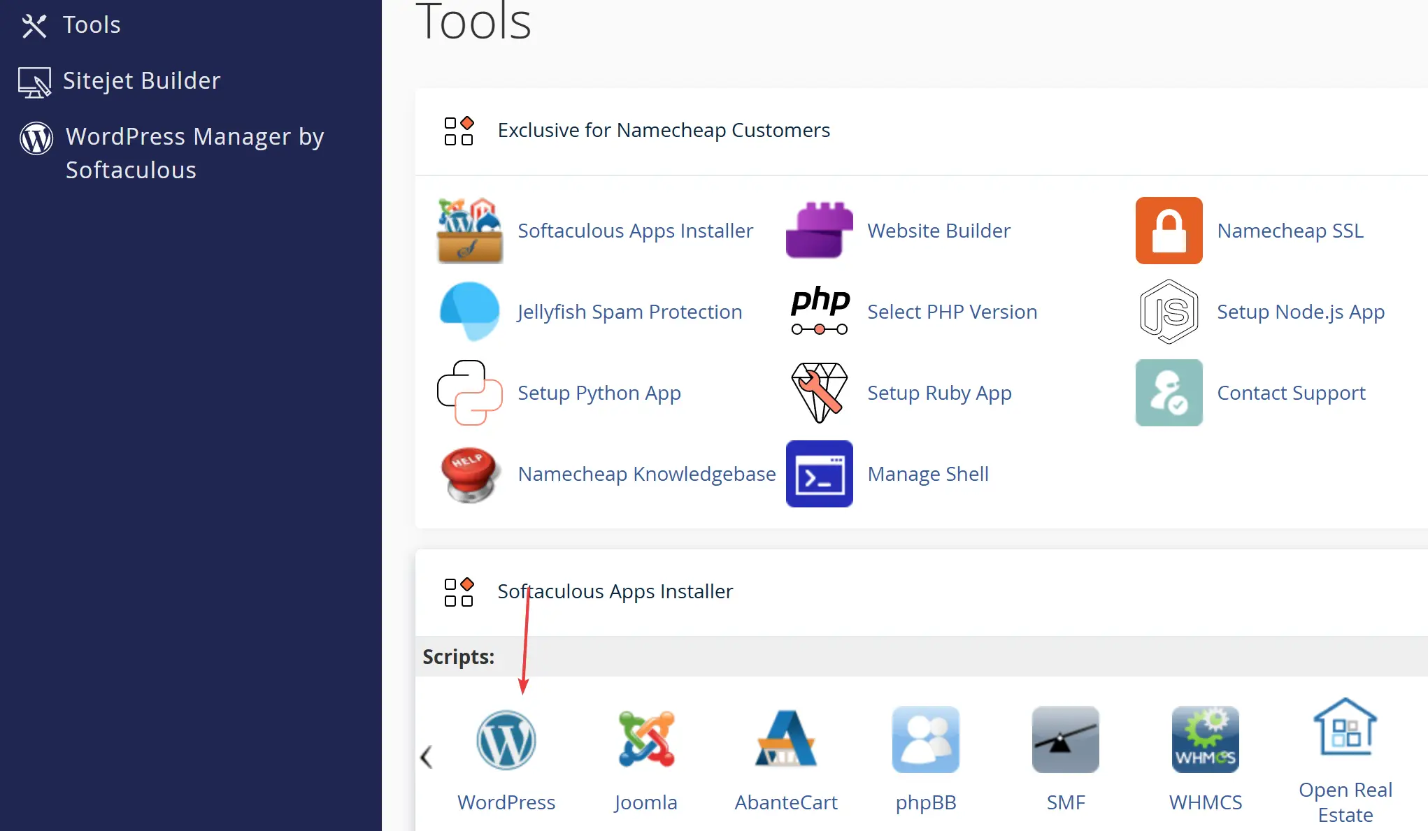
Task: Click the WordPress script logo
Action: click(x=506, y=740)
